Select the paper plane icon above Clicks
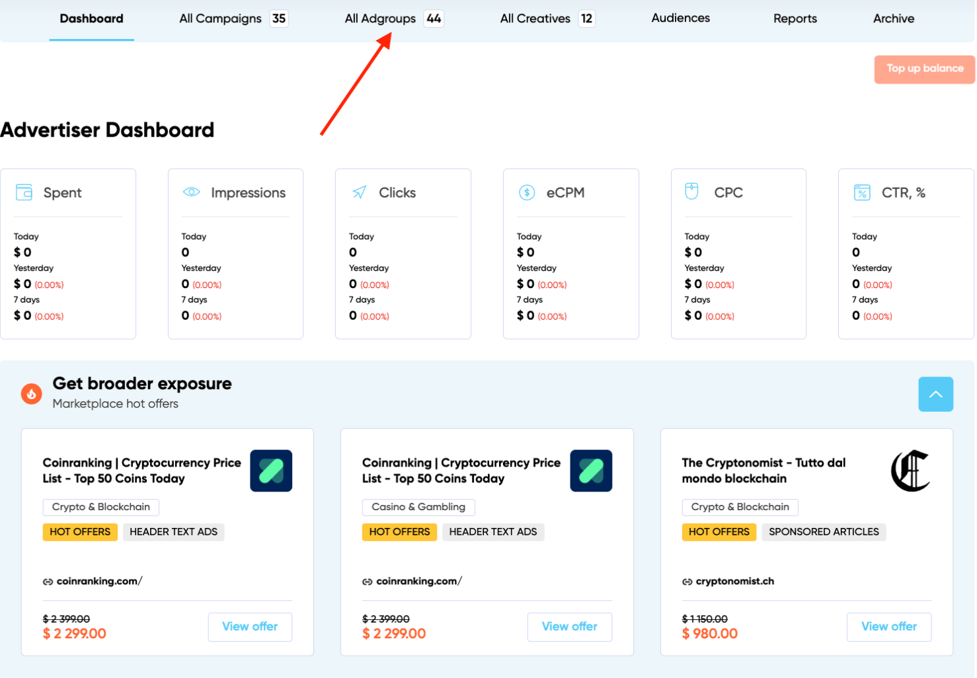 point(360,192)
